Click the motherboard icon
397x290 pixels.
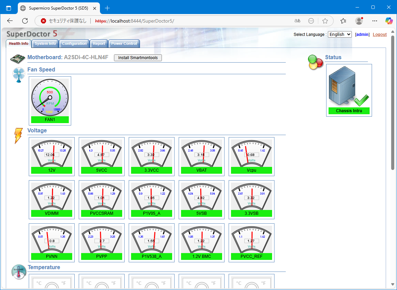(x=18, y=58)
